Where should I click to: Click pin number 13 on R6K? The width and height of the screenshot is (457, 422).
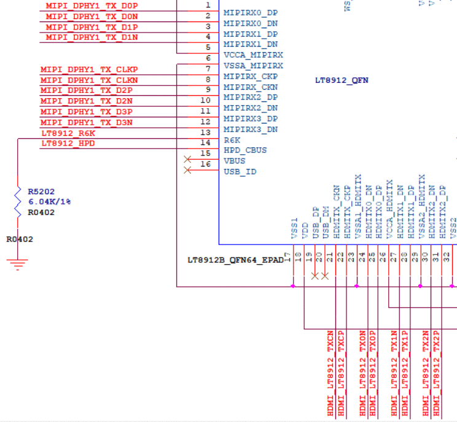206,132
